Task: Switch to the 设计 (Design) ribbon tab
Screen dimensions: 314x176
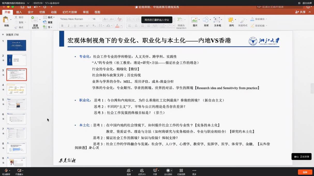Action: [x=31, y=12]
